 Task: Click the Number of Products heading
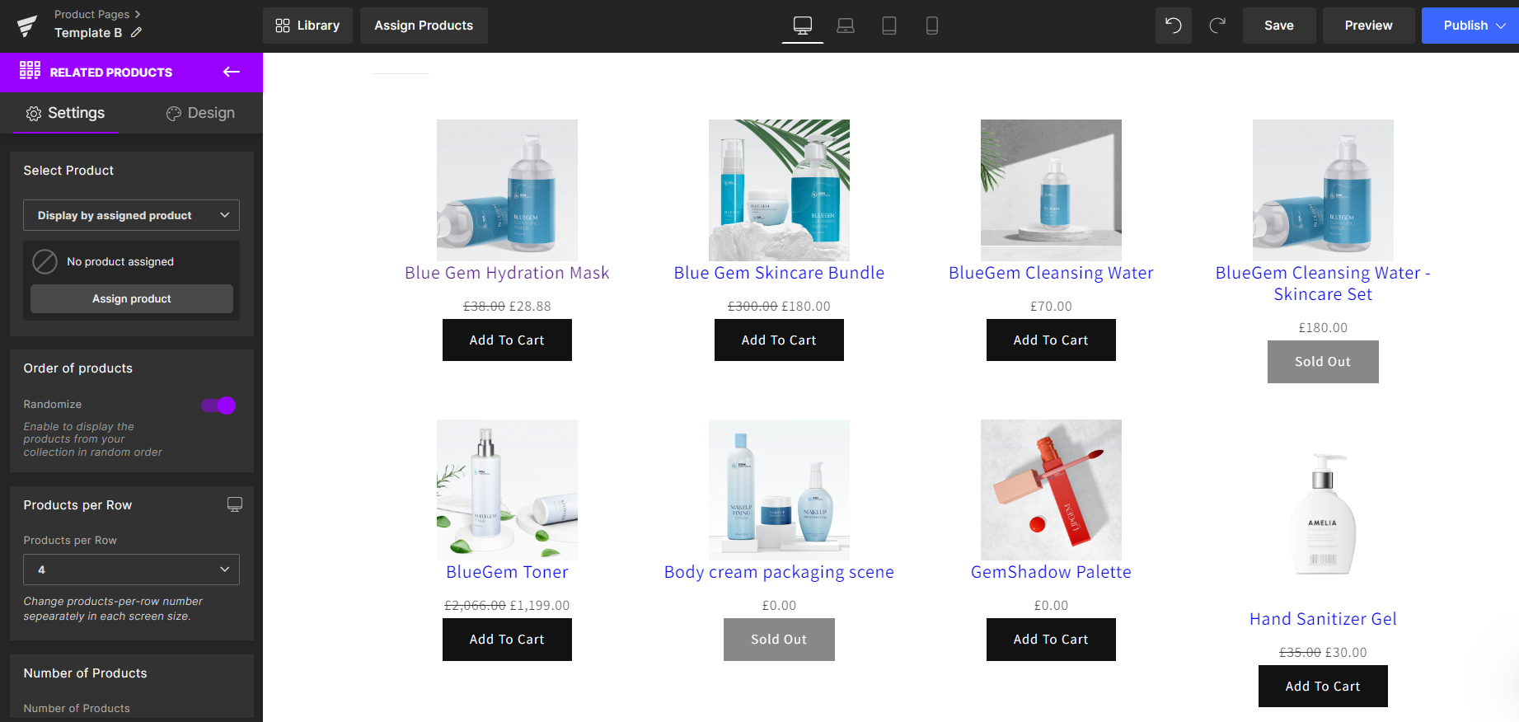pos(85,673)
